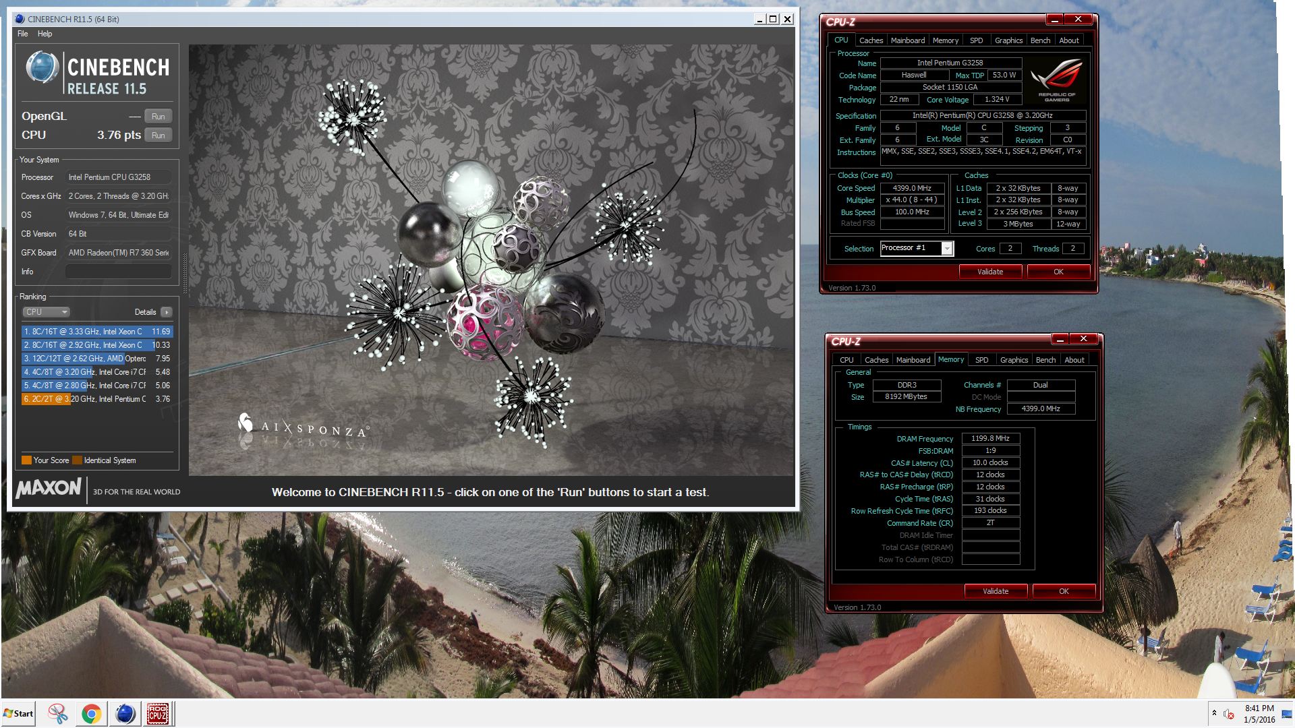Click the AIXSPONZA logo in render
The image size is (1295, 728).
click(303, 426)
